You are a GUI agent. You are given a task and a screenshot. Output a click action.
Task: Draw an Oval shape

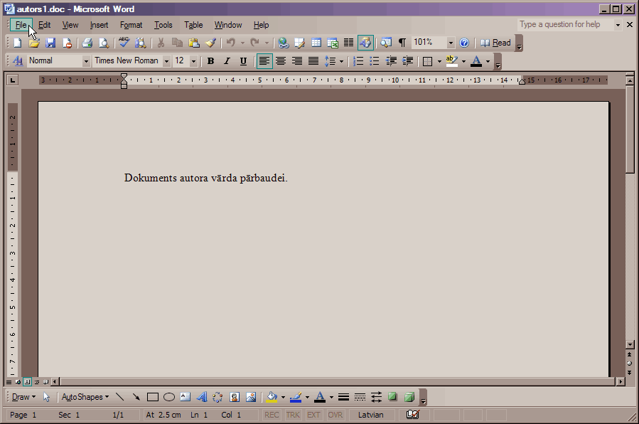[x=169, y=397]
